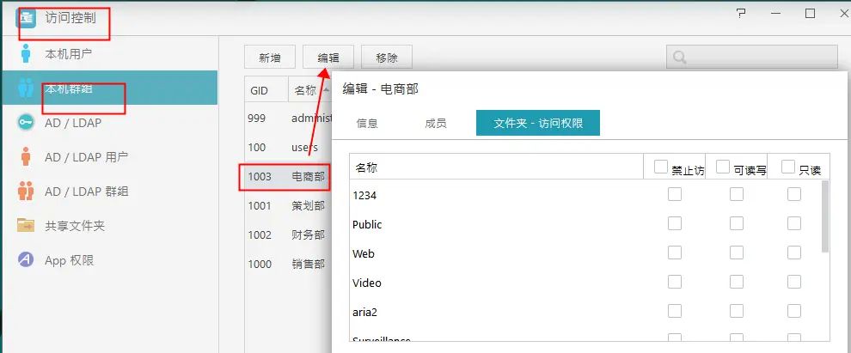Click the magnifier icon in search box
This screenshot has width=851, height=353.
pyautogui.click(x=679, y=57)
